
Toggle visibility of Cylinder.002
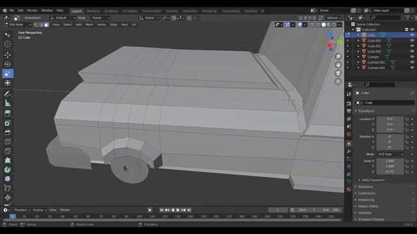point(412,68)
